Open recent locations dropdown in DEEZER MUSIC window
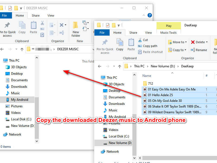This screenshot has width=217, height=163. pos(16,49)
